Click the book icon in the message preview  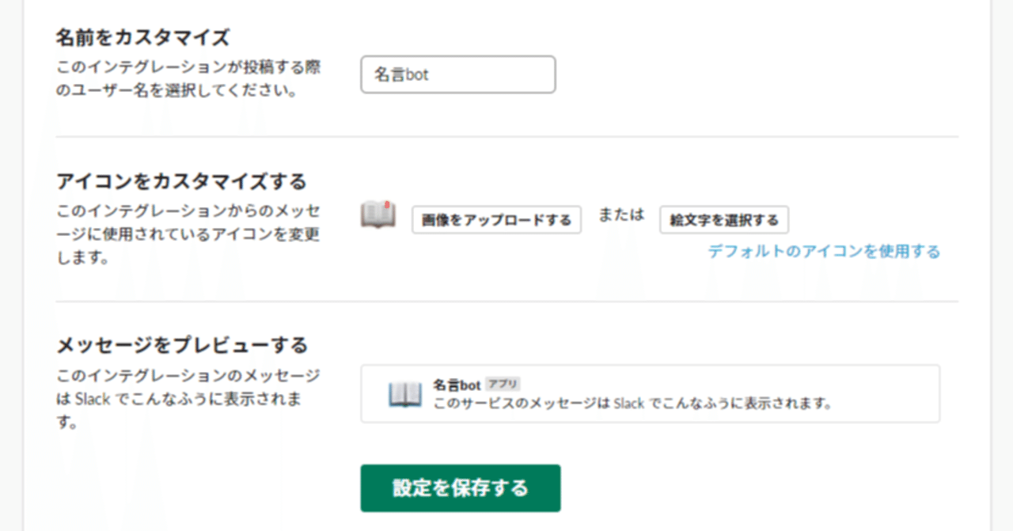point(404,394)
